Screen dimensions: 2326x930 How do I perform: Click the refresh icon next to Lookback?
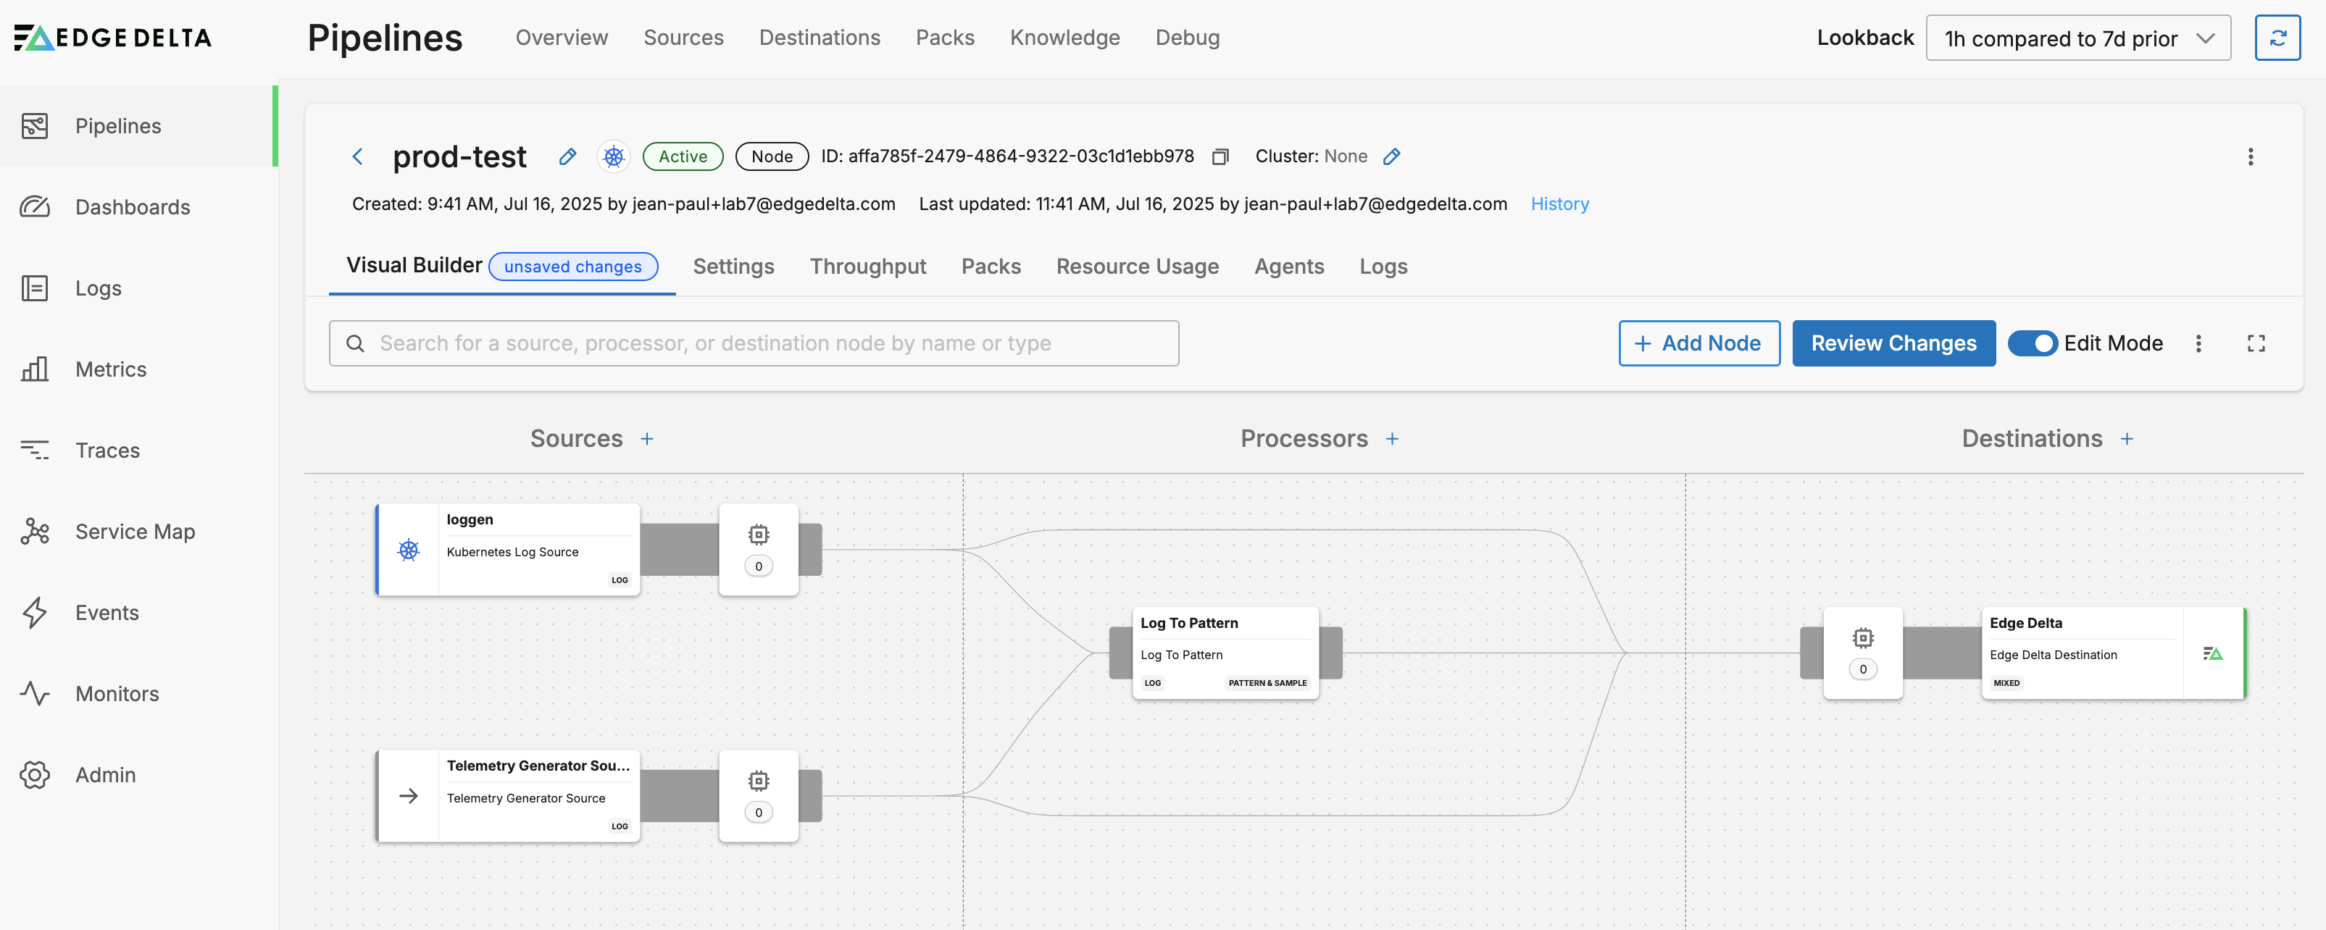click(2277, 38)
